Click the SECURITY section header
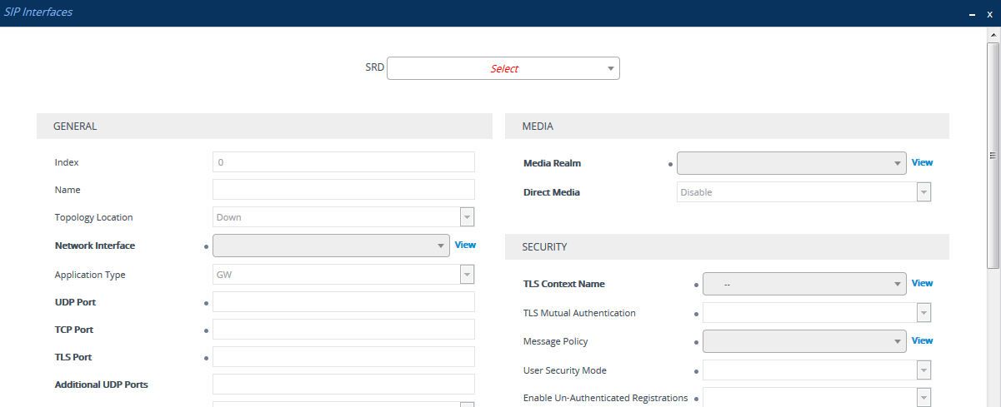The image size is (1001, 407). coord(727,247)
